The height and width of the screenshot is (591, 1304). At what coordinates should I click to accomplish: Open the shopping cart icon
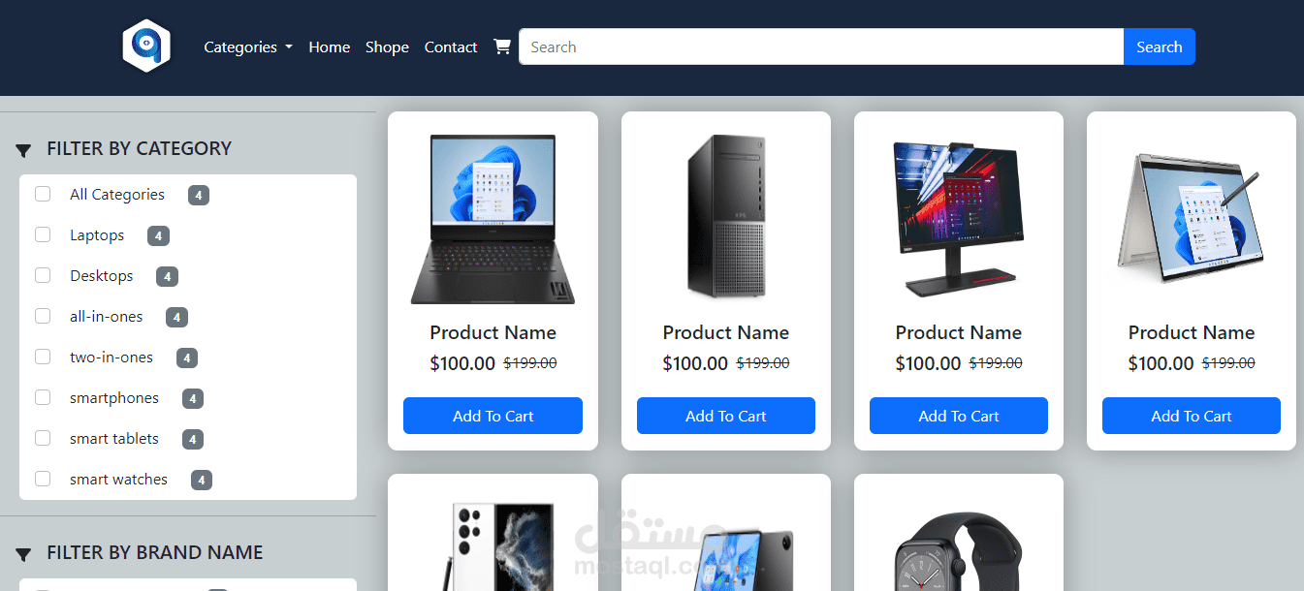pyautogui.click(x=502, y=47)
